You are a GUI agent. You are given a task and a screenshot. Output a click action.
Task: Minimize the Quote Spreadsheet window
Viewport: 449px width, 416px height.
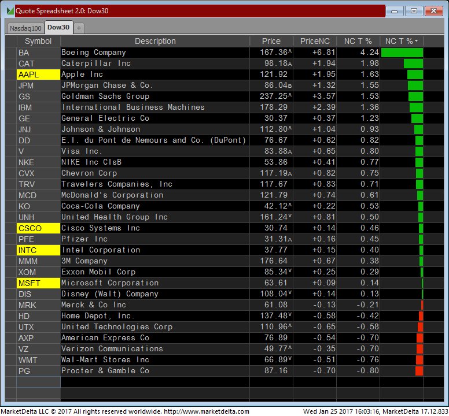394,11
